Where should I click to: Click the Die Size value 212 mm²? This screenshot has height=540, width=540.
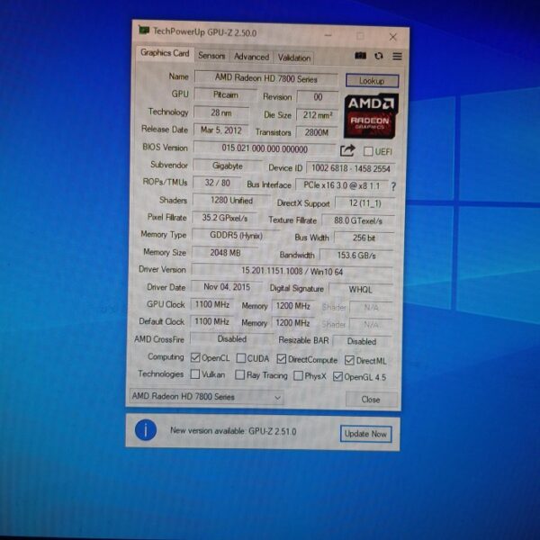[x=317, y=115]
